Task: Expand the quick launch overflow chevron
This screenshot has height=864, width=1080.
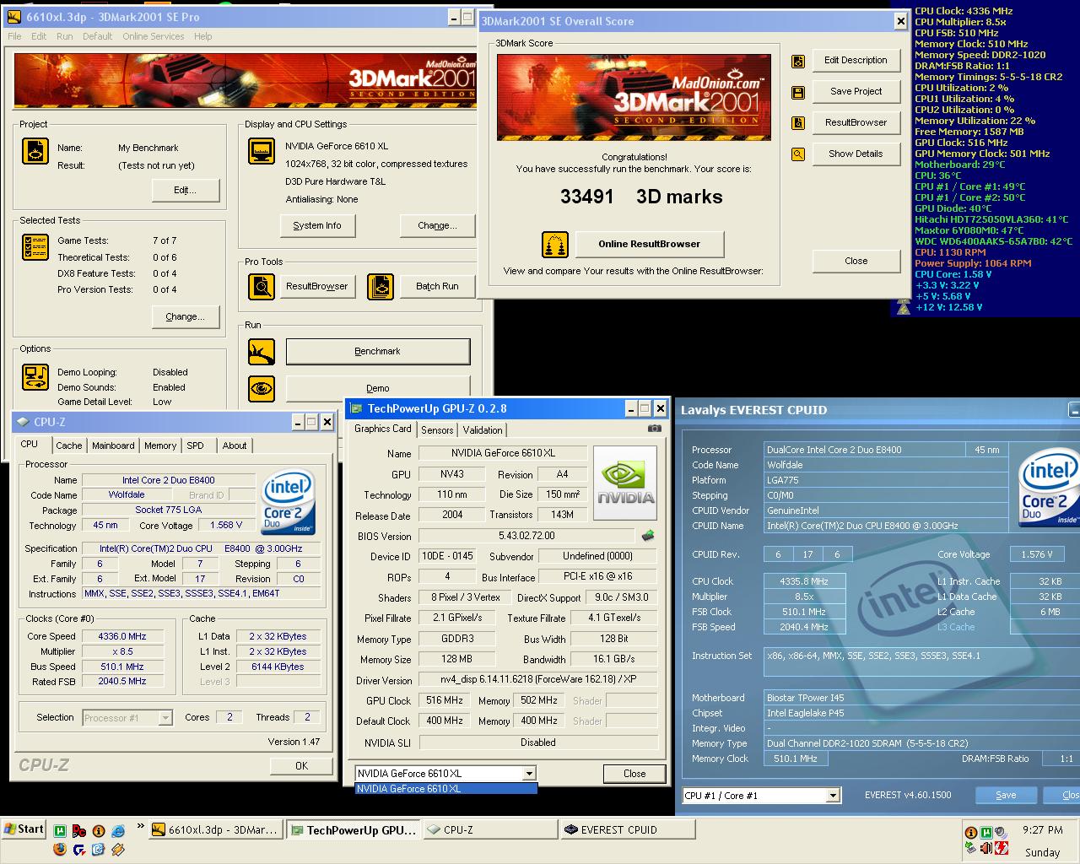Action: tap(141, 826)
